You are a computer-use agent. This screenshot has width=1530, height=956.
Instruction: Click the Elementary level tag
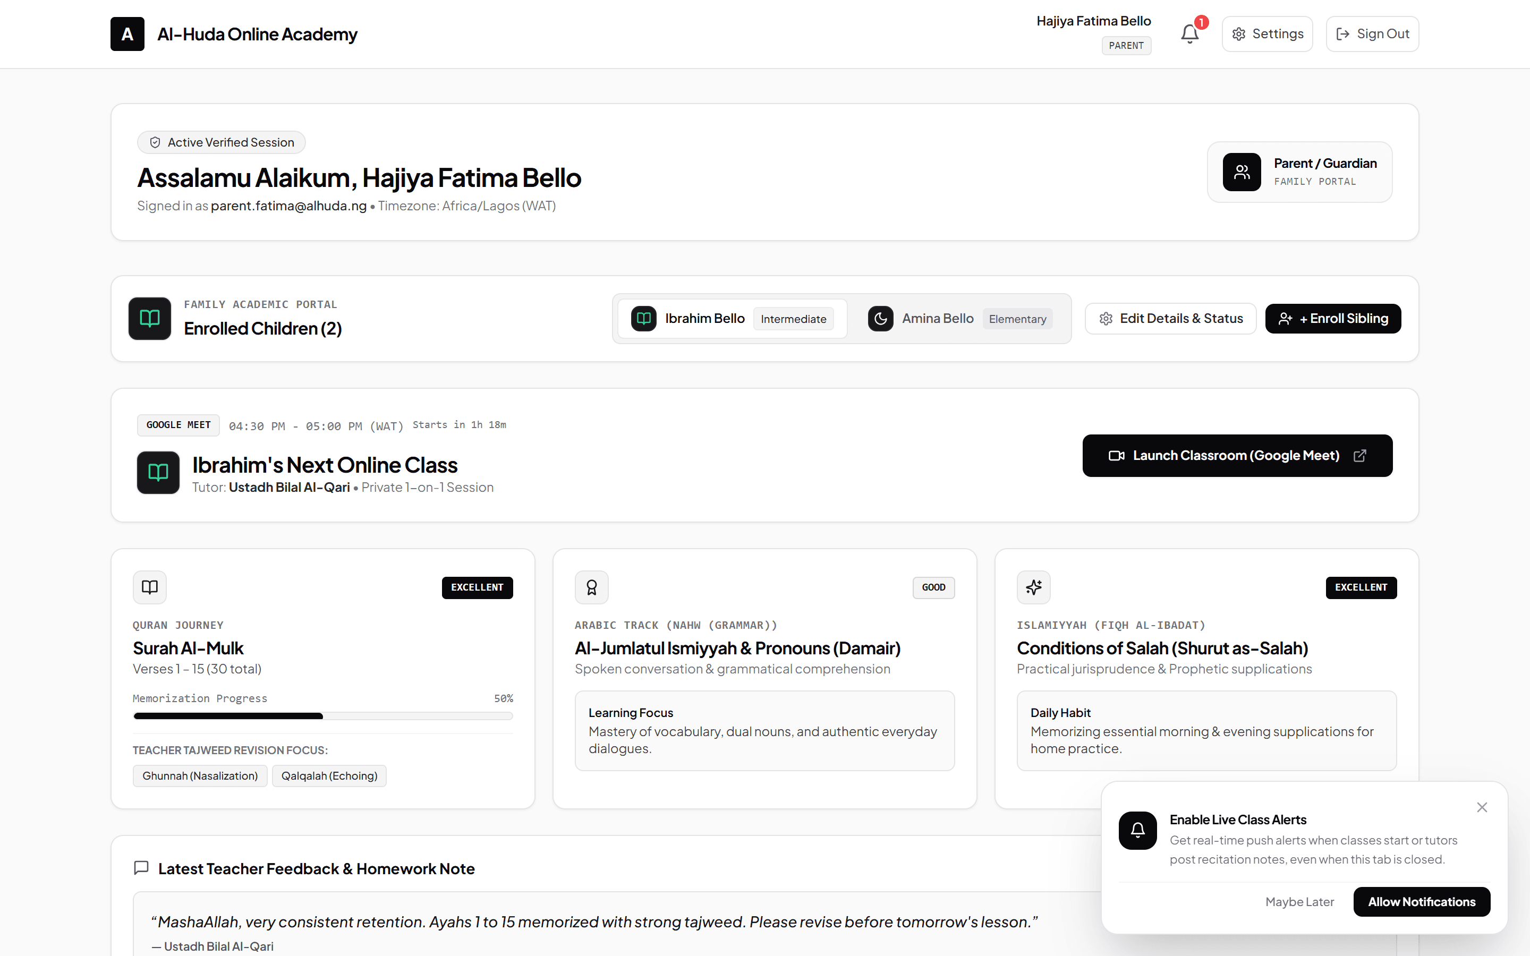[1017, 319]
